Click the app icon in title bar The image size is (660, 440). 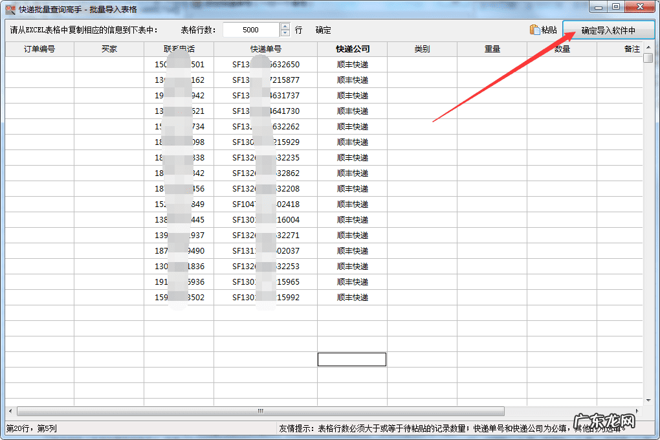click(x=10, y=8)
